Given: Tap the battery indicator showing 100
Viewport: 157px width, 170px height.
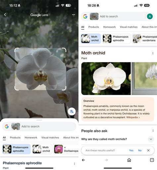Looking at the screenshot, I should [x=147, y=5].
